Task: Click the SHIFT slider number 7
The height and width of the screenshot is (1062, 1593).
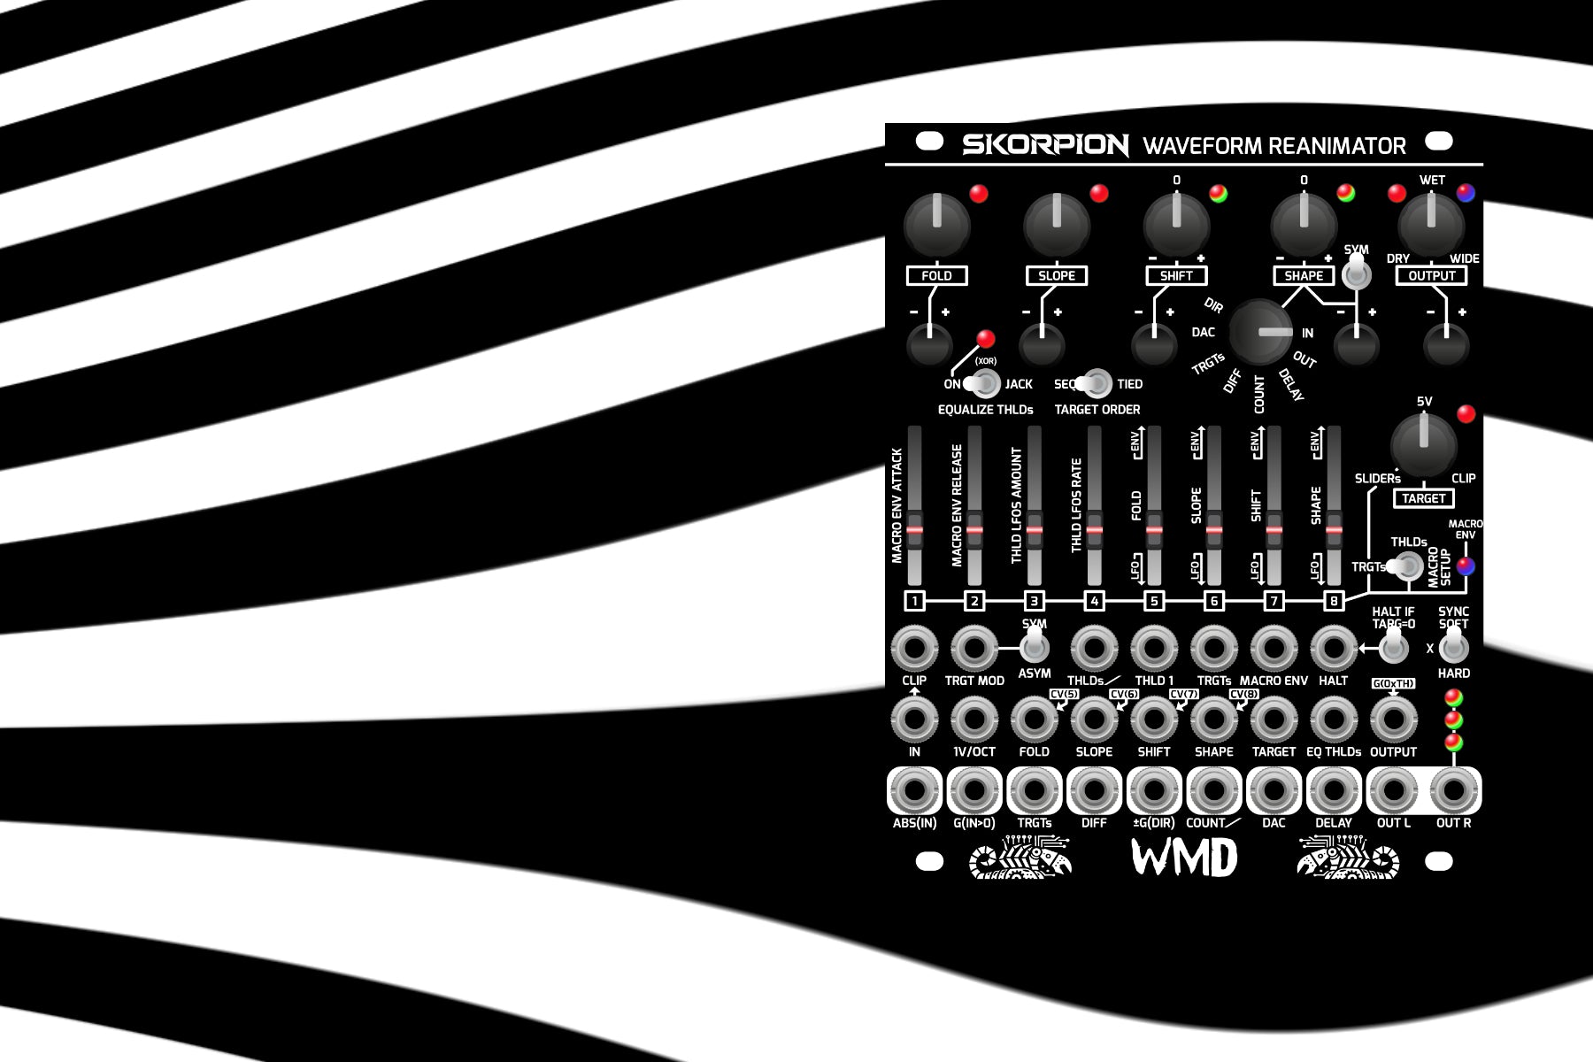Action: [x=1274, y=504]
